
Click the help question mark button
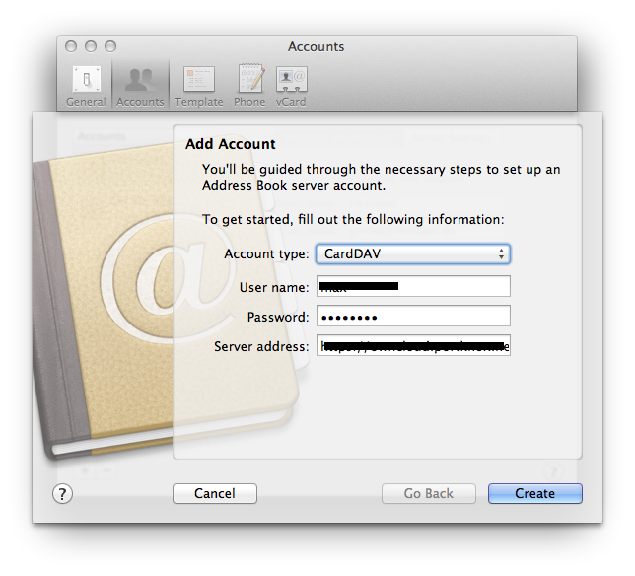tap(62, 494)
